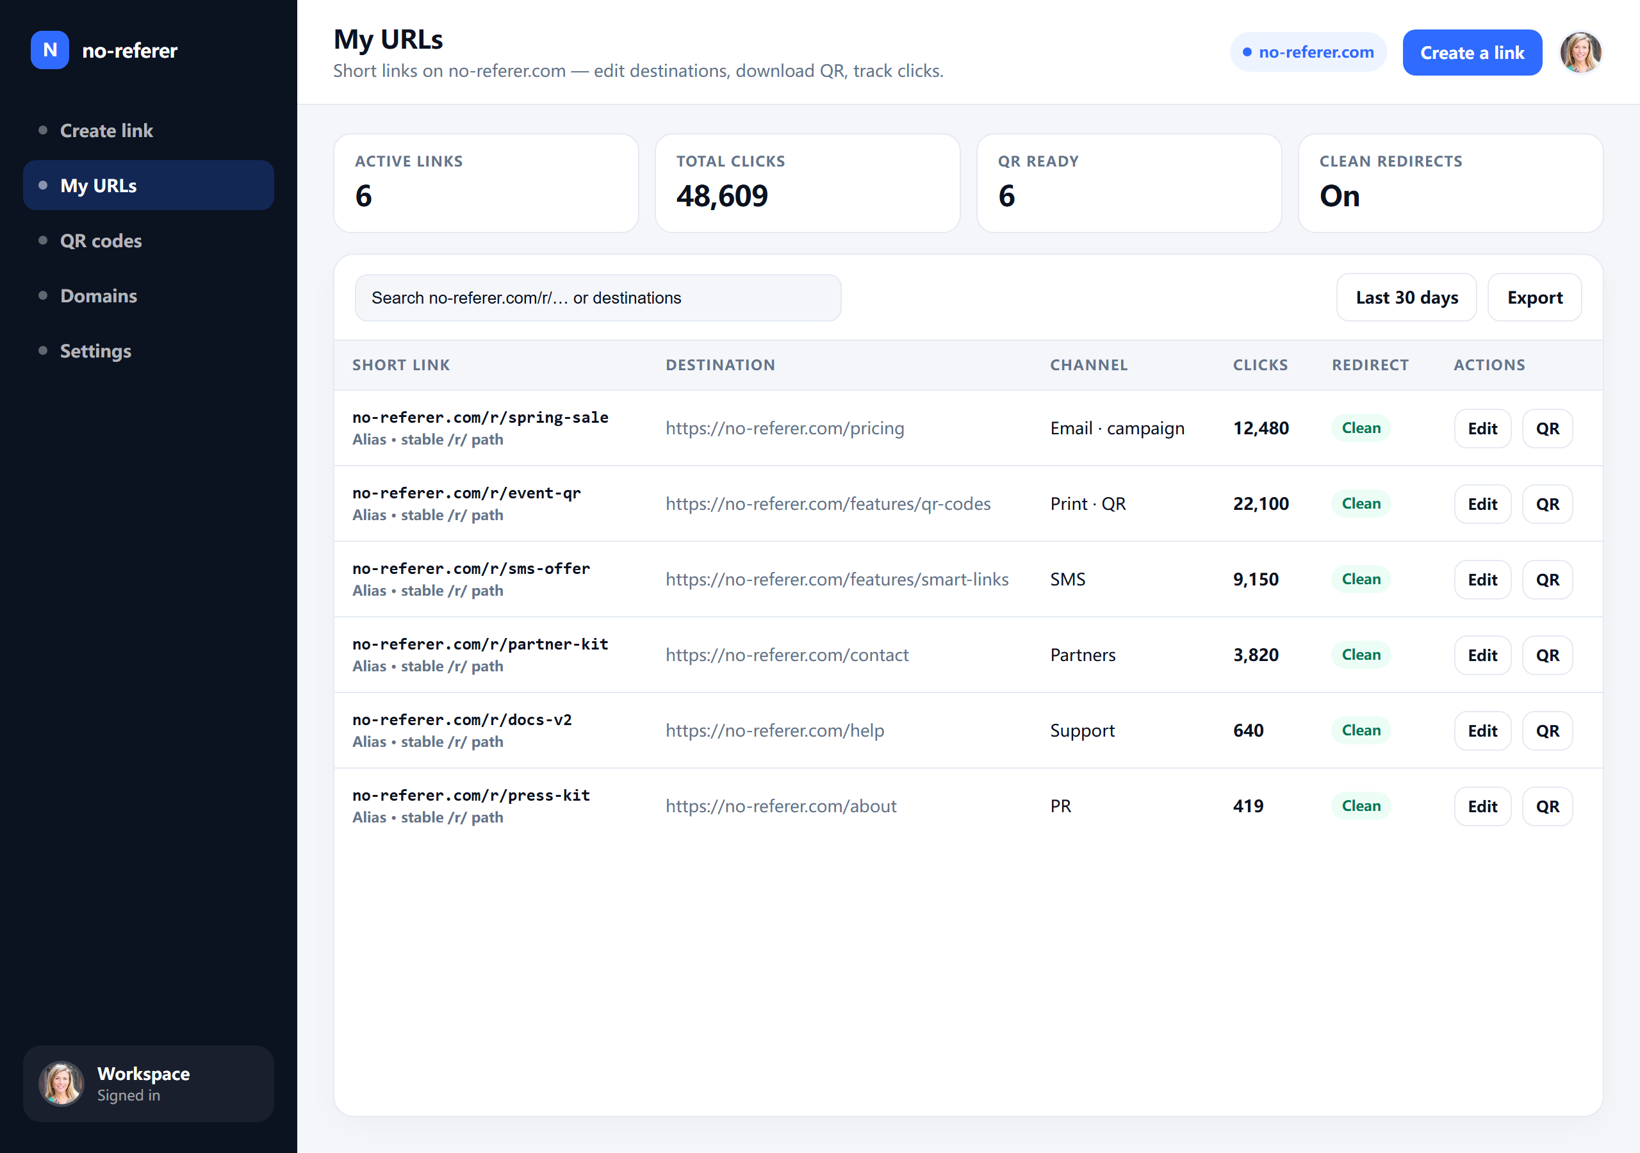Click the Create a link button
1640x1153 pixels.
pyautogui.click(x=1472, y=52)
